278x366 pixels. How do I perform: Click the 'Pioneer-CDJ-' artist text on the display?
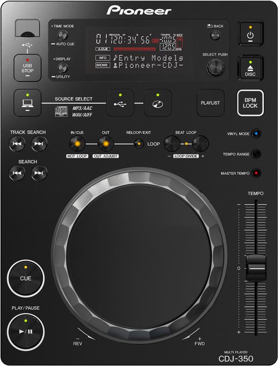click(x=151, y=65)
